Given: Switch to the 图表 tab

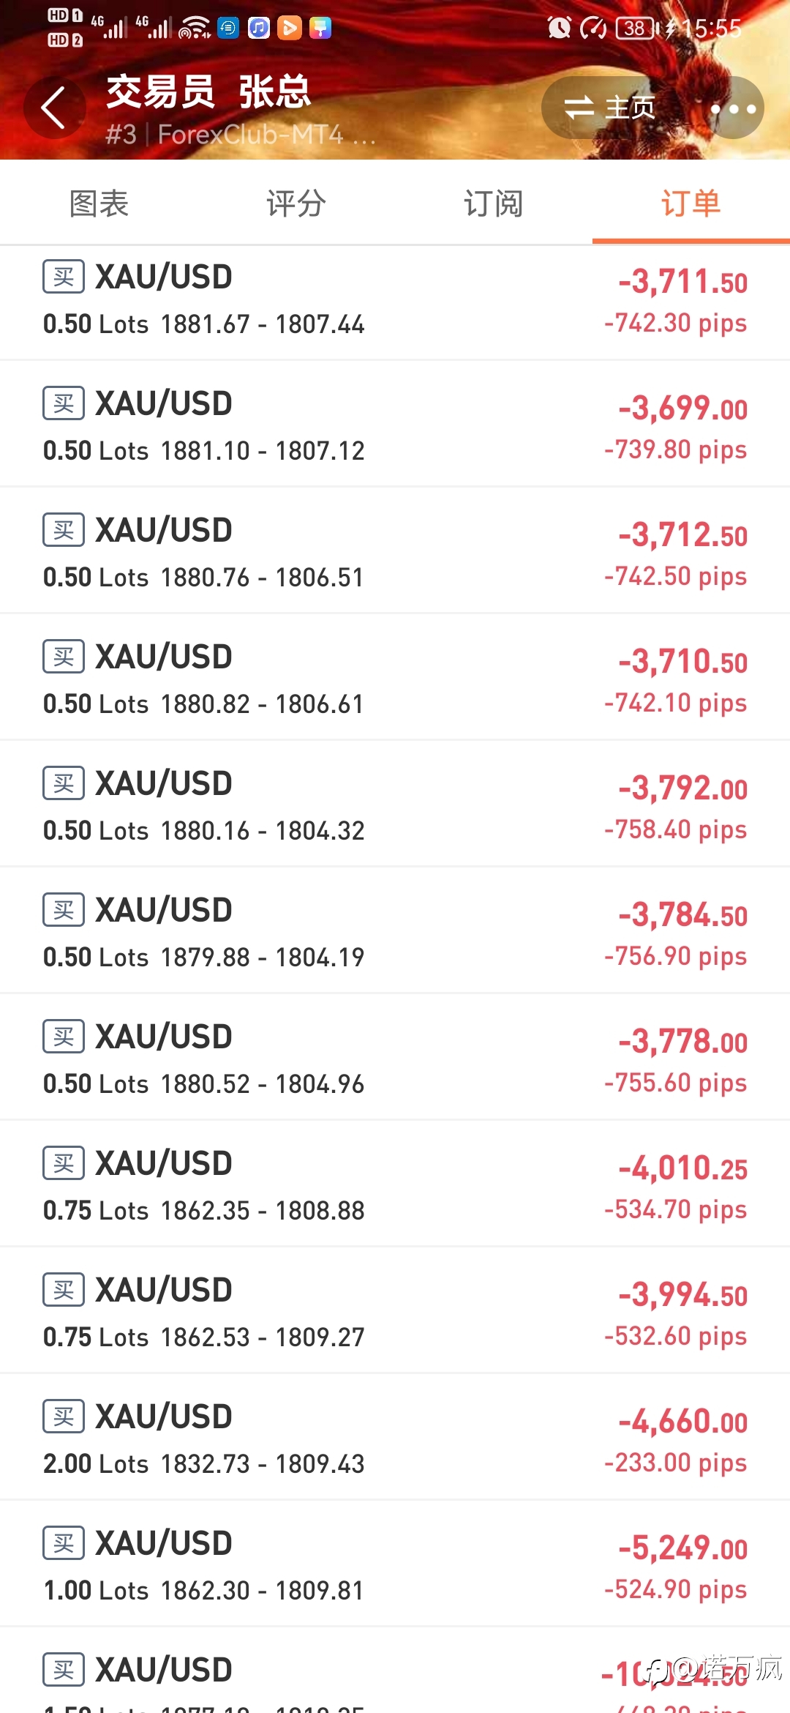Looking at the screenshot, I should (x=99, y=204).
